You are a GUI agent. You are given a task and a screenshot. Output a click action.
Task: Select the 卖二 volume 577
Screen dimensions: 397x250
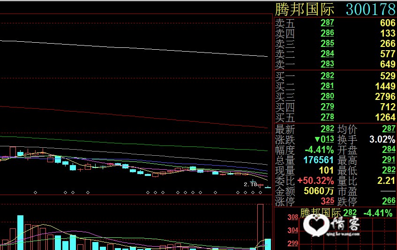tap(388, 54)
